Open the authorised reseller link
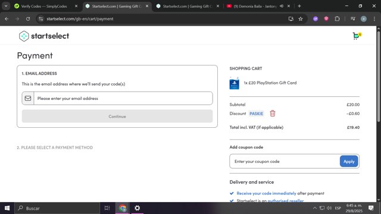This screenshot has height=214, width=381. pyautogui.click(x=286, y=201)
